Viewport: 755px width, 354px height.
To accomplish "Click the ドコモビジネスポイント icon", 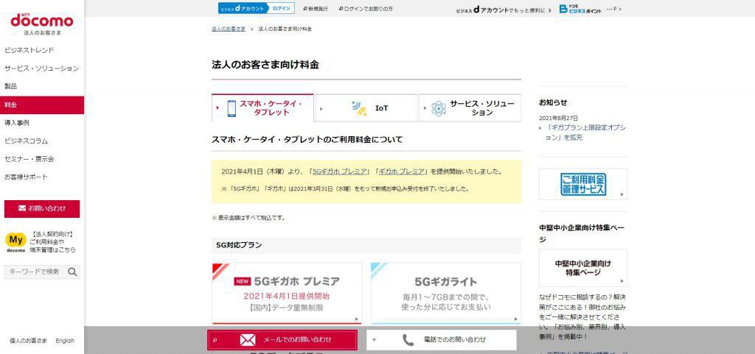I will click(x=580, y=9).
